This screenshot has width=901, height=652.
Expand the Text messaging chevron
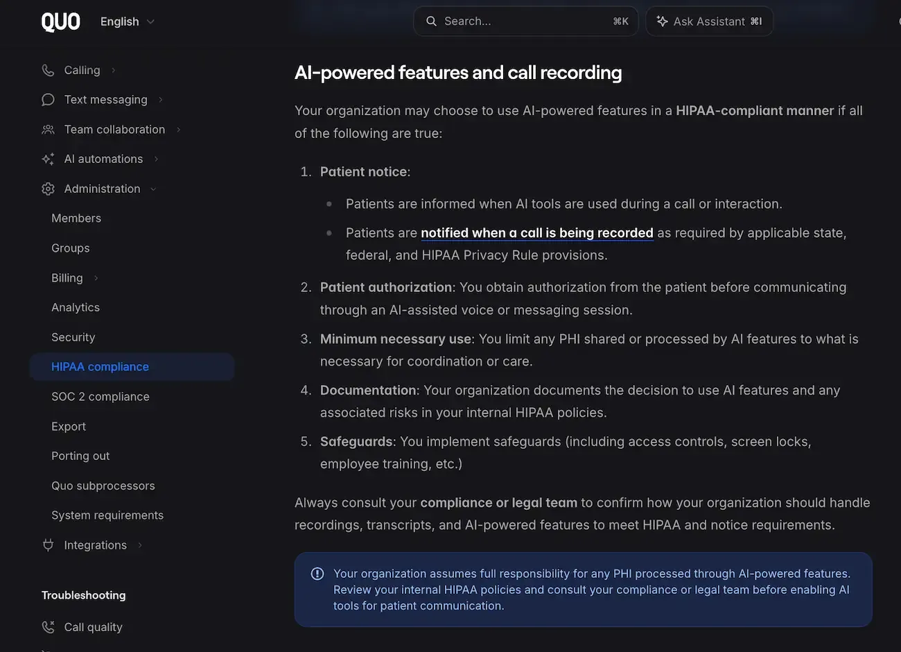pyautogui.click(x=161, y=100)
